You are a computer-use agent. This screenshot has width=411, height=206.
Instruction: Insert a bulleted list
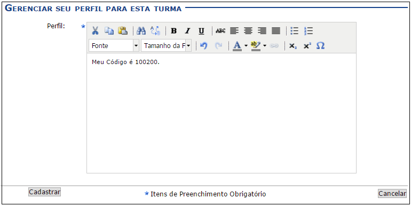[295, 31]
